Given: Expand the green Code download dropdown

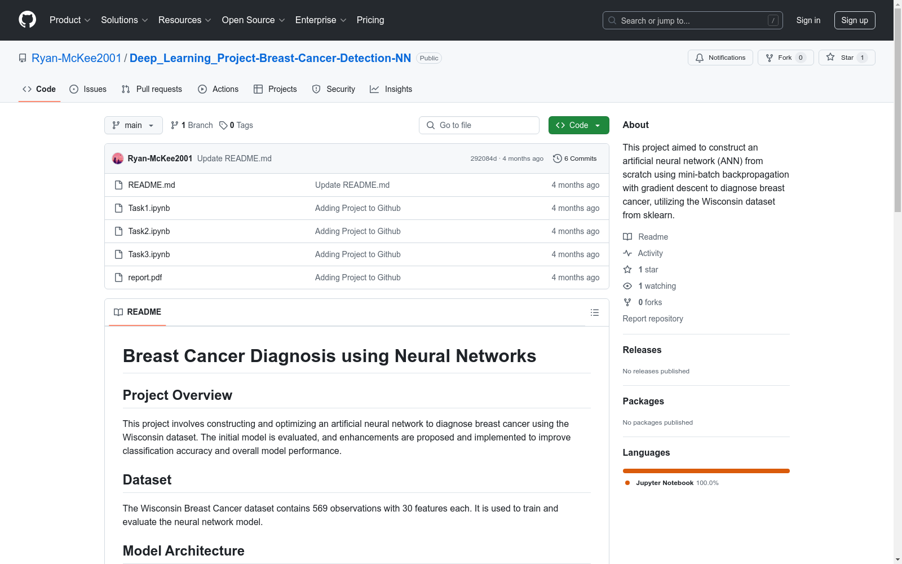Looking at the screenshot, I should 597,125.
